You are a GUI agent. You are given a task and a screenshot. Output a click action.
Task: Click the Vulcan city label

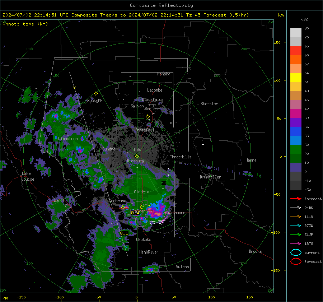(x=183, y=267)
